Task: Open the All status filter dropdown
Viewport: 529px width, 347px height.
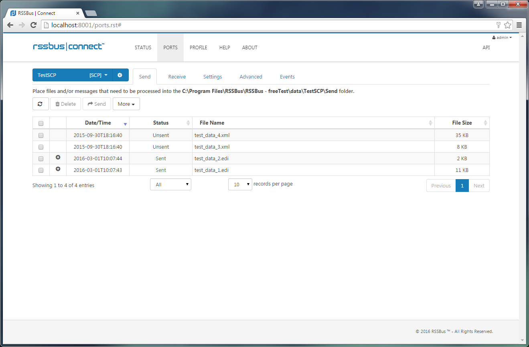Action: point(170,184)
